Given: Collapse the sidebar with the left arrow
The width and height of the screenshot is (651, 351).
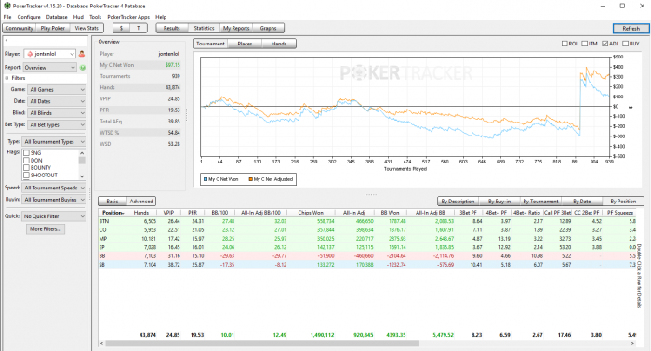Looking at the screenshot, I should click(x=7, y=41).
